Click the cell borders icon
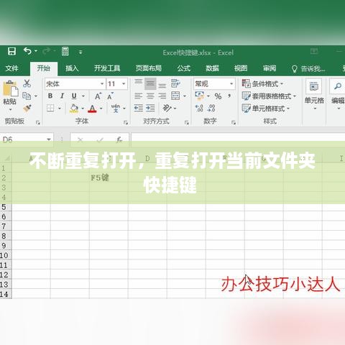The image size is (345, 345). coord(50,109)
